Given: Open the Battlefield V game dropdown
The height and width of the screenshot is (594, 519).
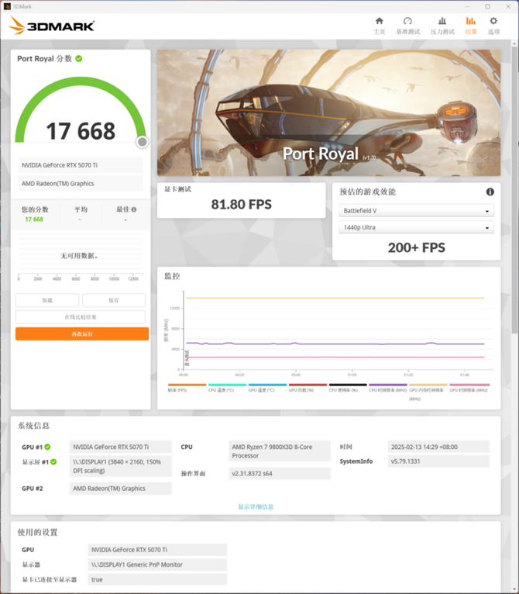Looking at the screenshot, I should (417, 211).
